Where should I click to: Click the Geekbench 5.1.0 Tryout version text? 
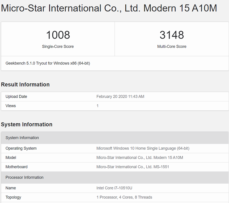[47, 63]
